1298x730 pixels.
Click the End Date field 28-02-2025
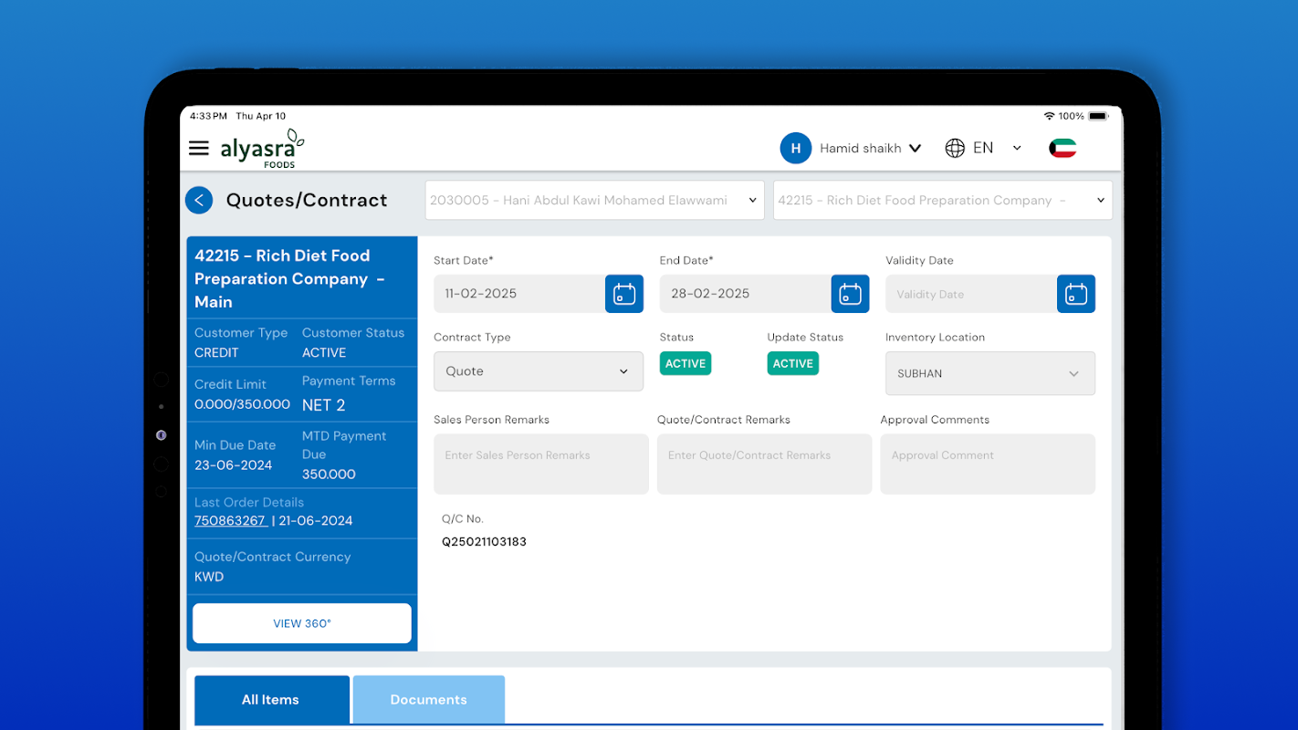(x=746, y=294)
